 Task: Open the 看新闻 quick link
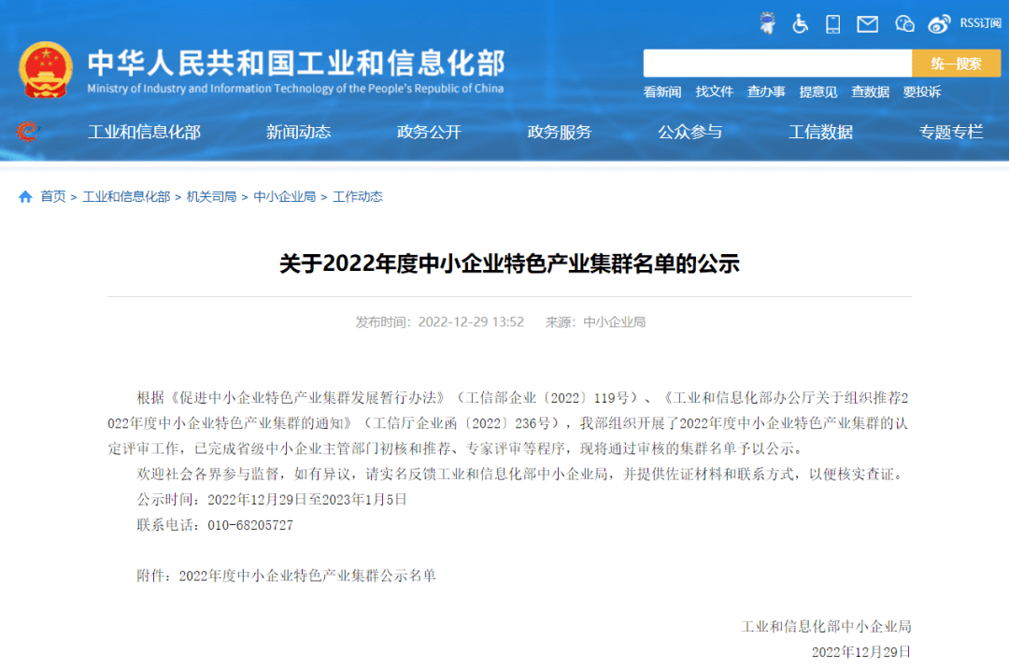point(662,92)
